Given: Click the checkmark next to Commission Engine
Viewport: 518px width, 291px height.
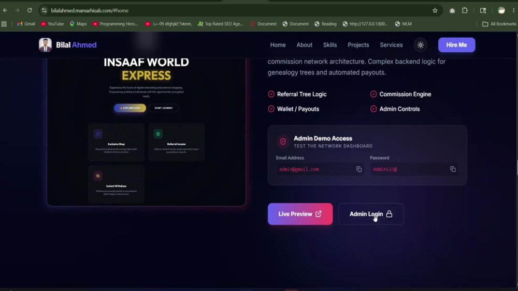Looking at the screenshot, I should [373, 94].
